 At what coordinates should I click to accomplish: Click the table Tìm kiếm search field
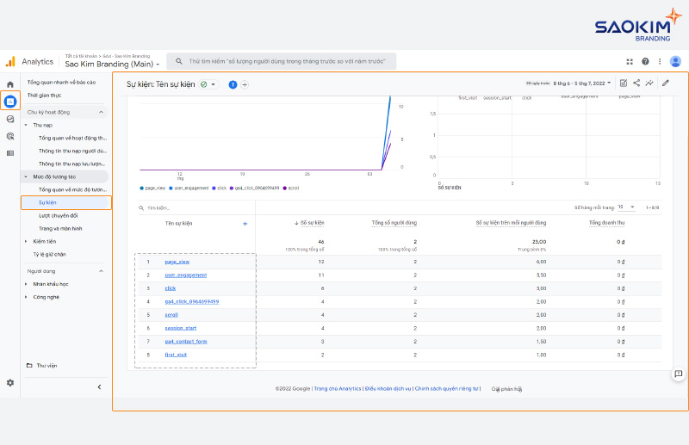[x=196, y=207]
